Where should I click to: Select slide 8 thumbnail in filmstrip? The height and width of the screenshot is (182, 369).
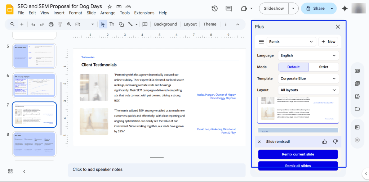[35, 144]
